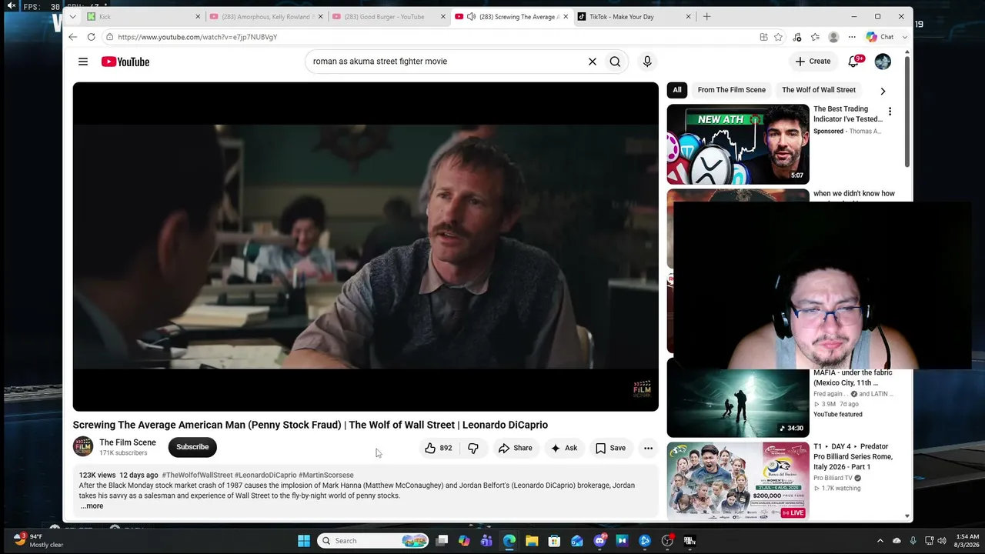
Task: Show more filter chips with arrow
Action: (883, 91)
